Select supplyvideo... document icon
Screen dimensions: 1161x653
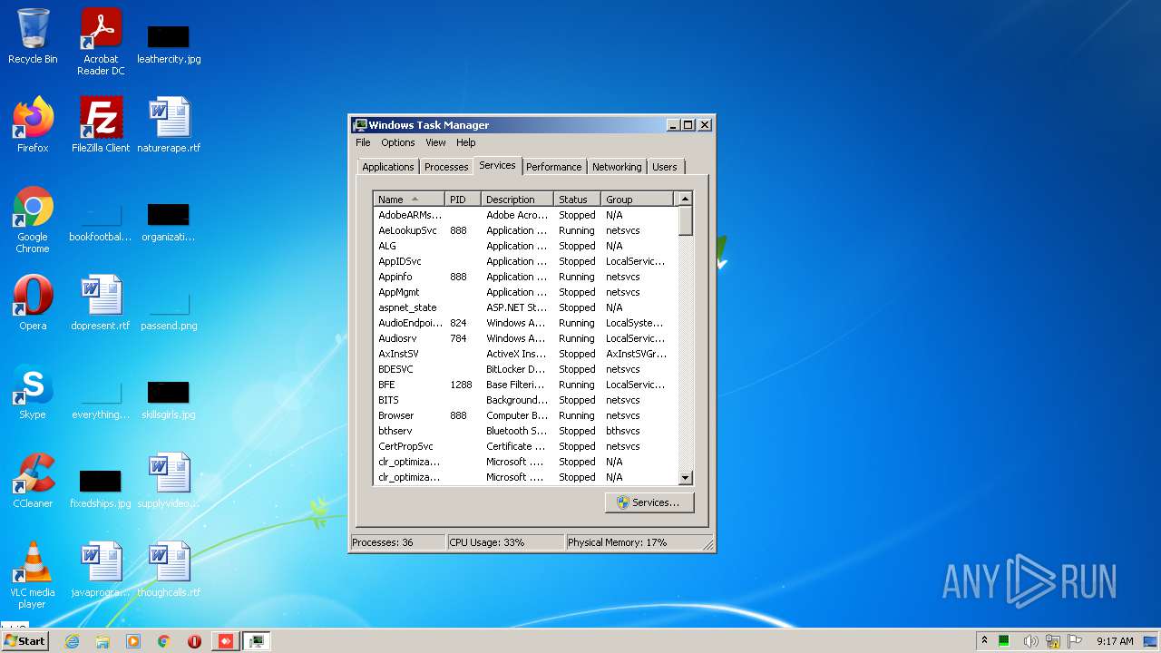pos(169,481)
